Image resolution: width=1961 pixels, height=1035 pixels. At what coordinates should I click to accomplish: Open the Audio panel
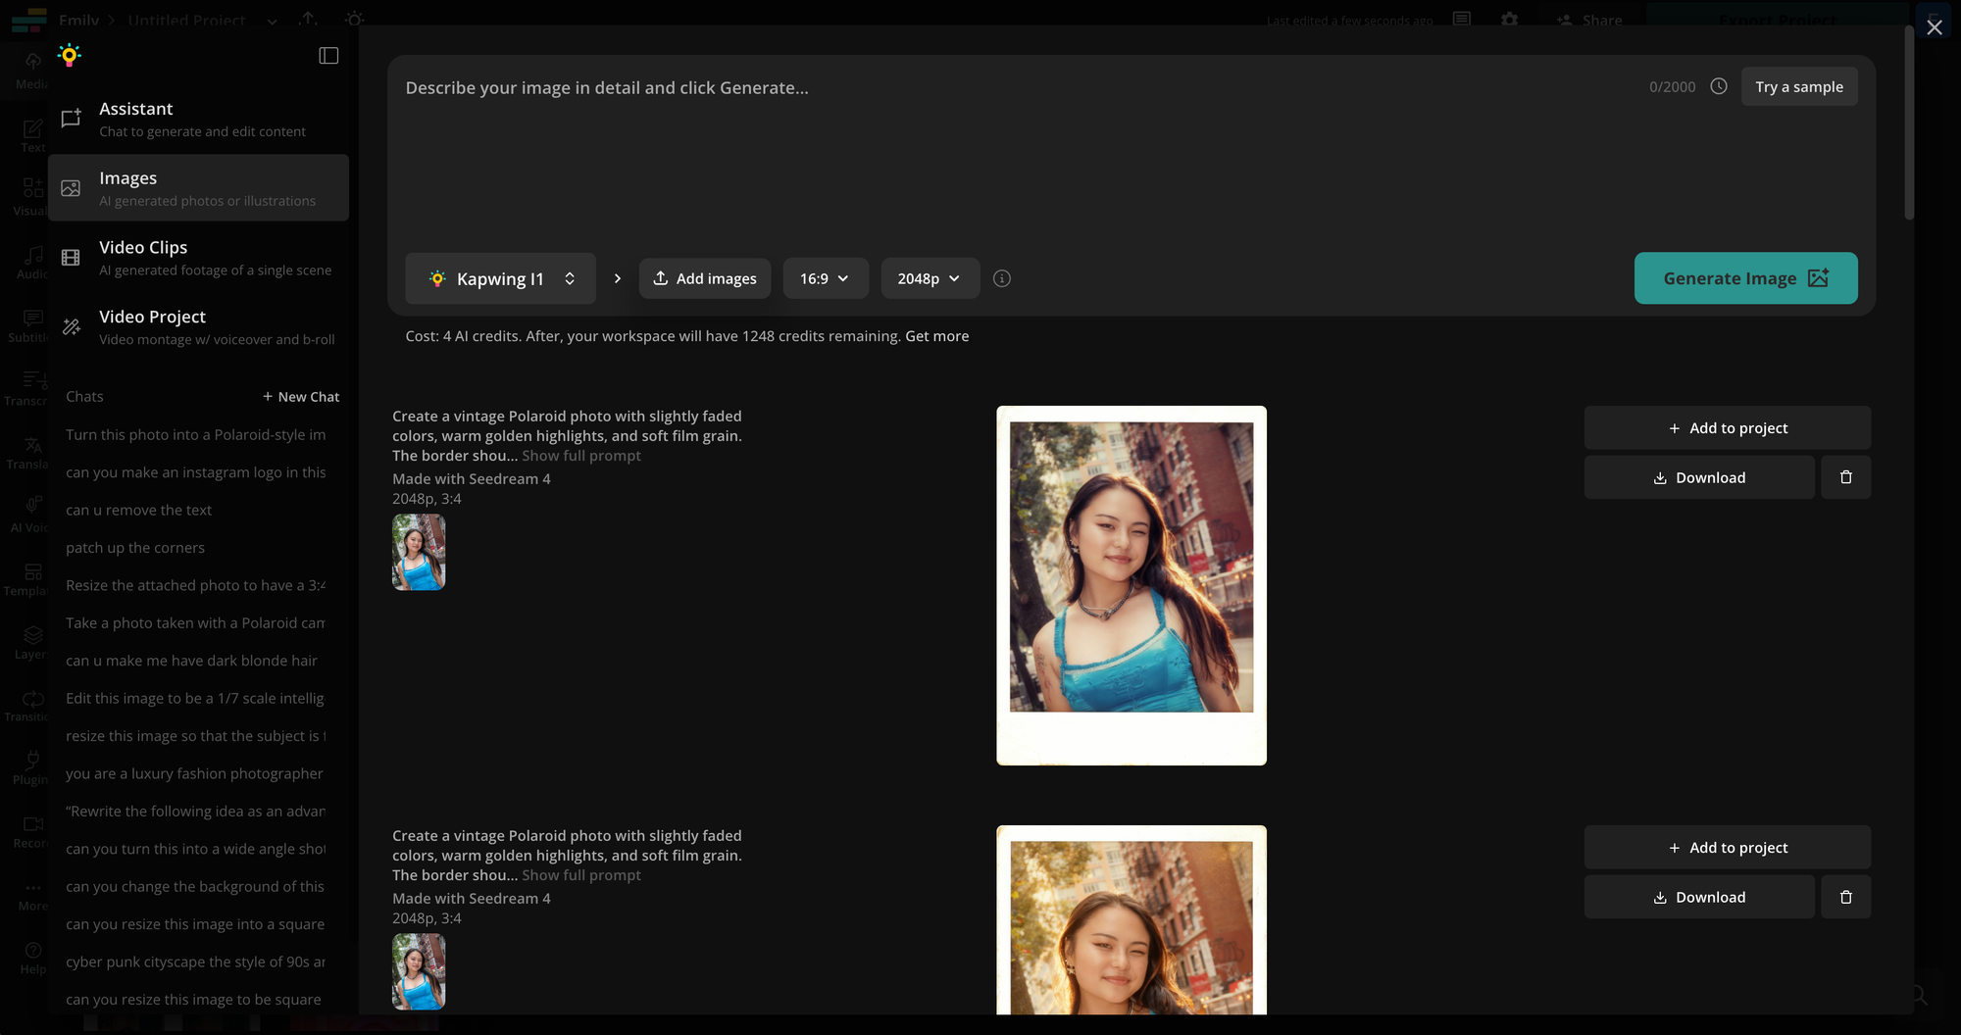point(30,261)
